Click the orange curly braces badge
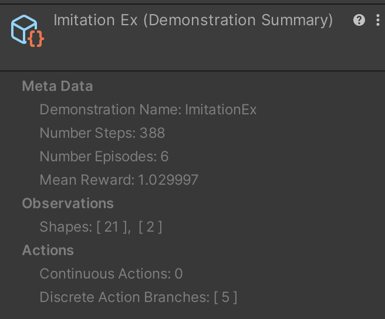This screenshot has height=319, width=385. point(36,39)
